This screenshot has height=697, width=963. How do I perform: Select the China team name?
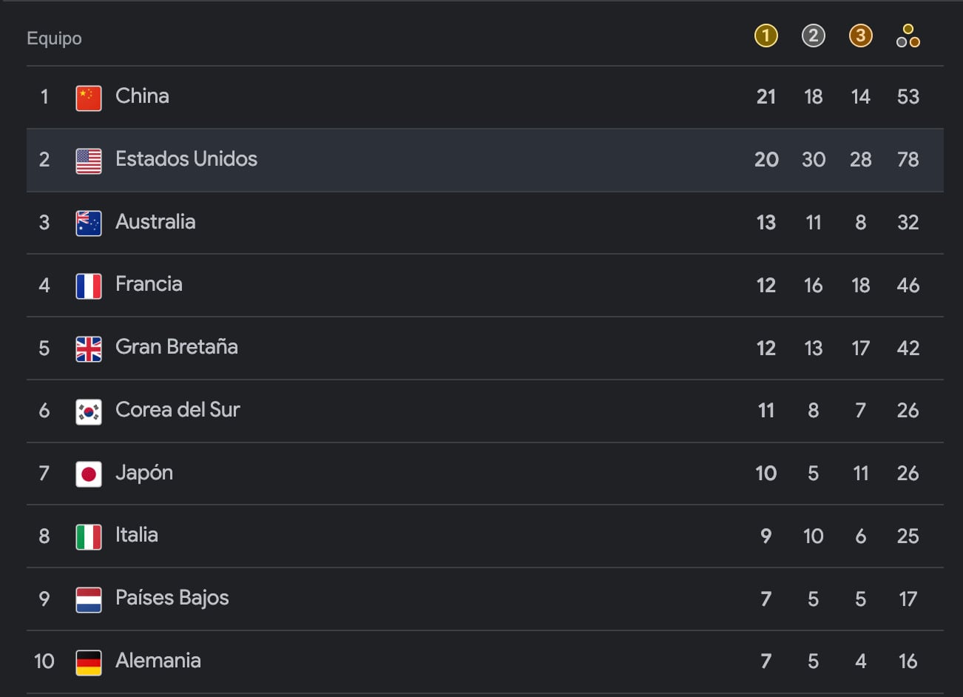tap(142, 96)
